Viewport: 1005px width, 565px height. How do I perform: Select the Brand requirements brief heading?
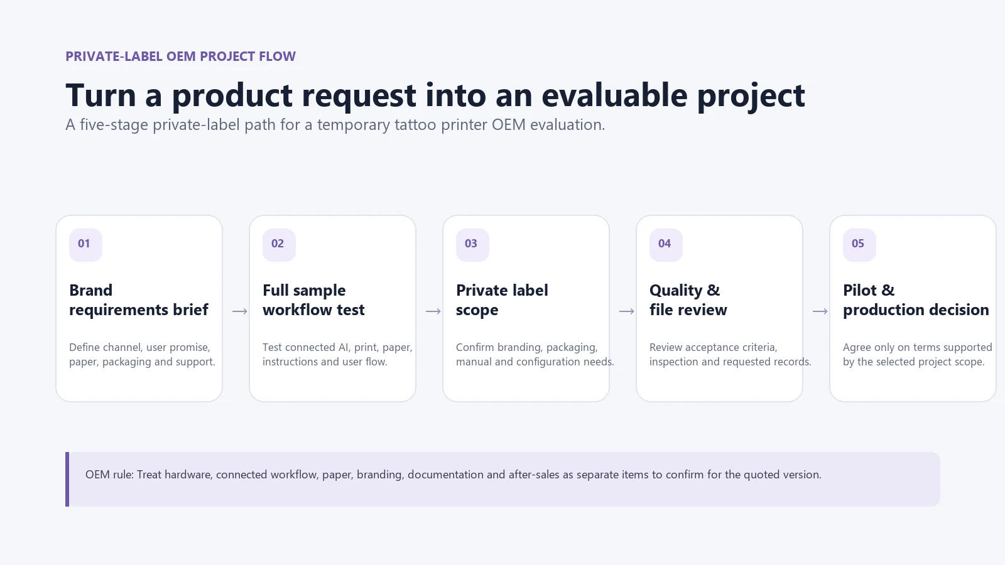click(139, 300)
